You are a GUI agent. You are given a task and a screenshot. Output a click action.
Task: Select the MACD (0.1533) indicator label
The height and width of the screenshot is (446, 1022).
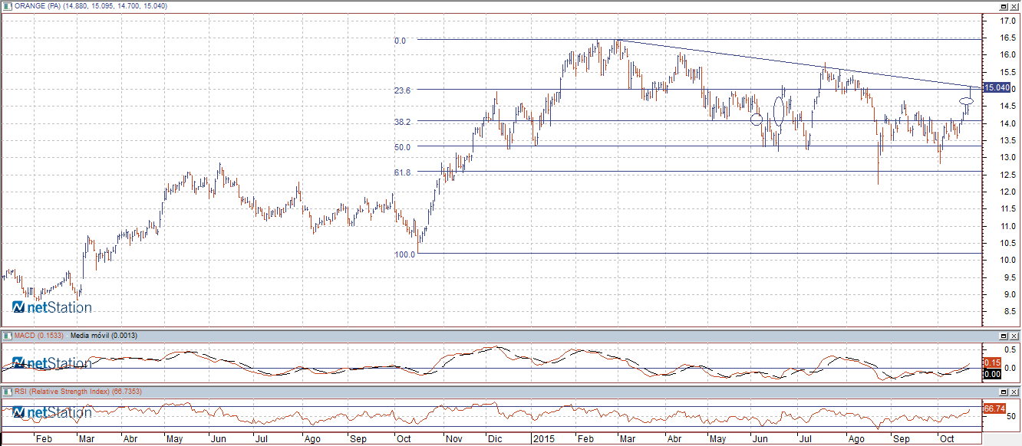(38, 336)
